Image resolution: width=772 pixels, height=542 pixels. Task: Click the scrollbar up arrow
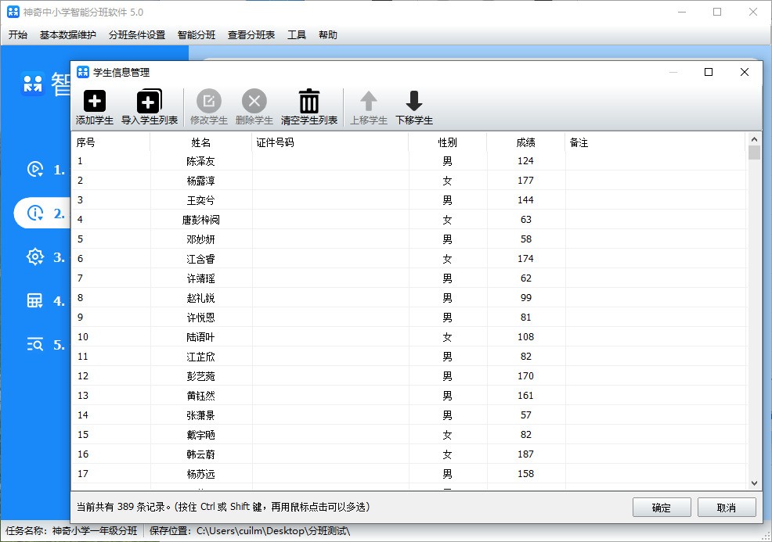coord(754,139)
